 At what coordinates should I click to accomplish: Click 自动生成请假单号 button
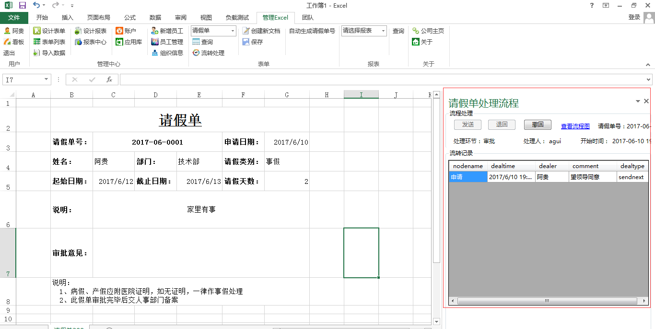(x=312, y=31)
